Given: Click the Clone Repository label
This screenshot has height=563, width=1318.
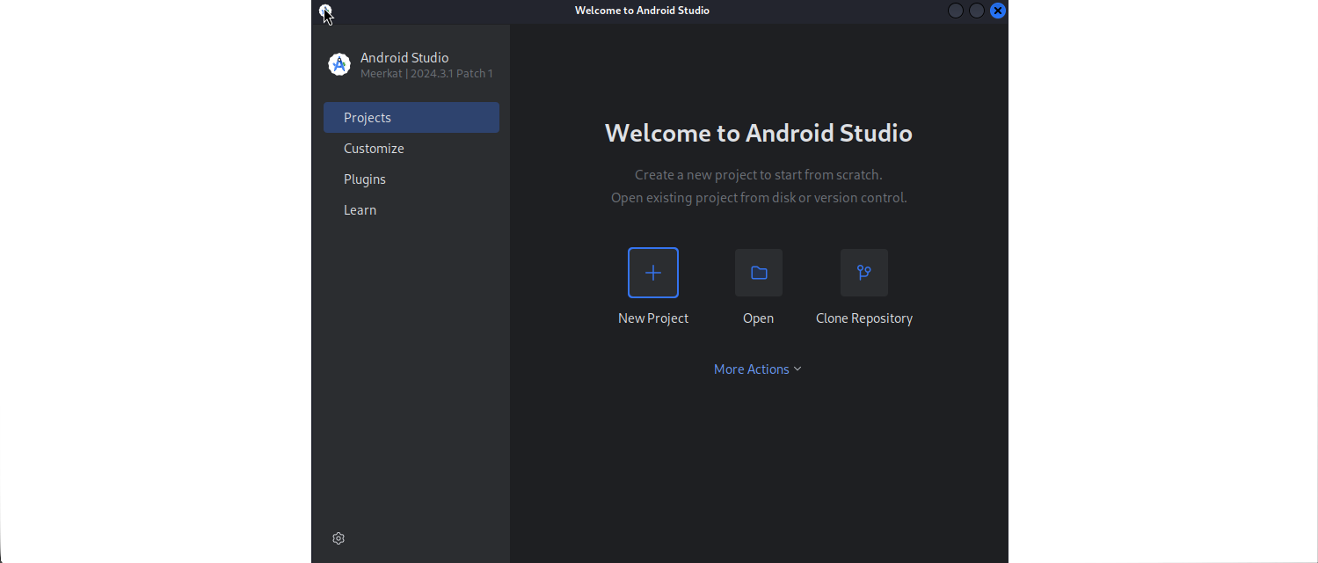Looking at the screenshot, I should click(864, 318).
